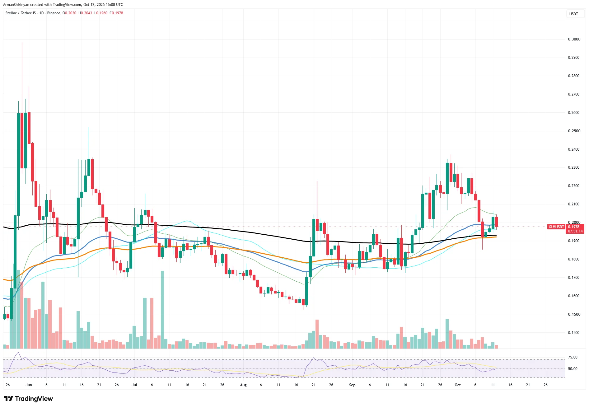Select the Sep marker on the time axis
Screen dimensions: 589x408
tap(352, 385)
